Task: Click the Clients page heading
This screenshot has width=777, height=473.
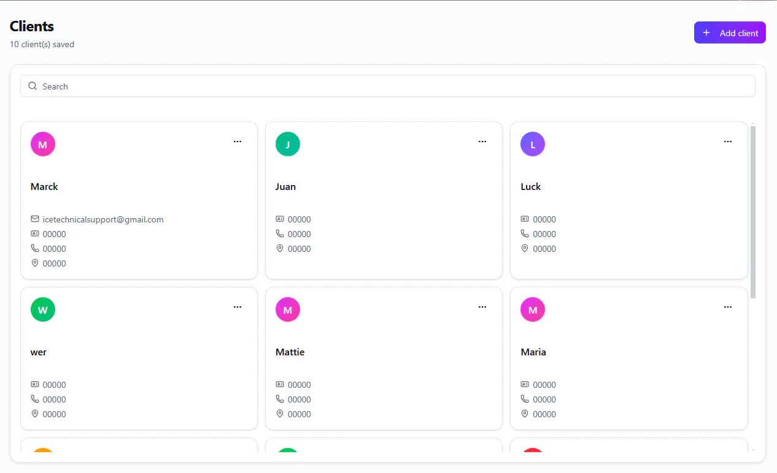Action: (32, 26)
